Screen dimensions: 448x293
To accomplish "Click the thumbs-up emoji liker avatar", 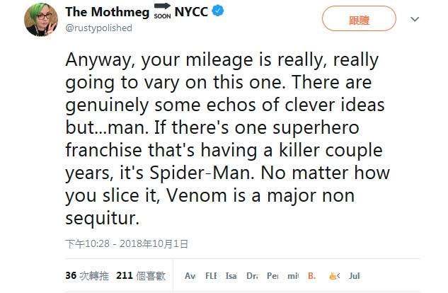I will pos(333,275).
